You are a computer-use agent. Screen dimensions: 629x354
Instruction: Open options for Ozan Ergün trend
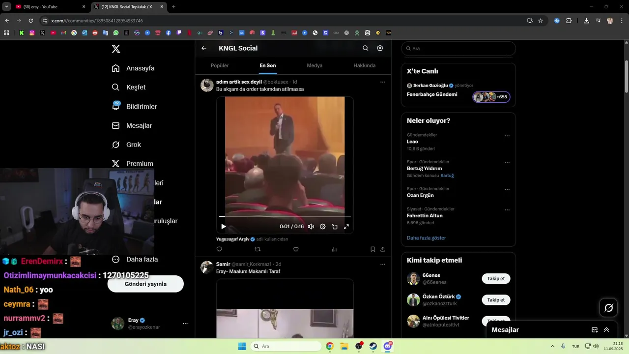click(x=507, y=190)
